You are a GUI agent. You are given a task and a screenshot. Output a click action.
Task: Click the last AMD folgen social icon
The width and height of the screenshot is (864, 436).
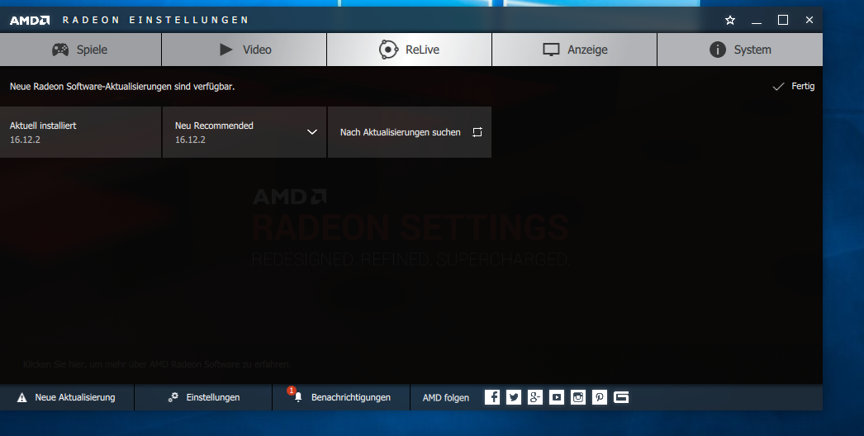coord(621,397)
